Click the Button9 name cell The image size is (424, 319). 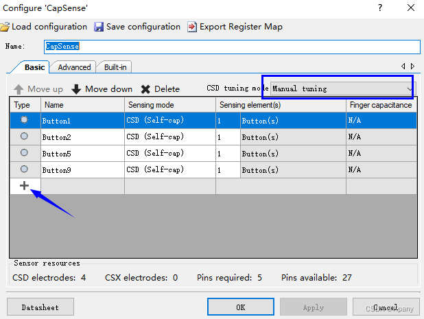point(82,169)
